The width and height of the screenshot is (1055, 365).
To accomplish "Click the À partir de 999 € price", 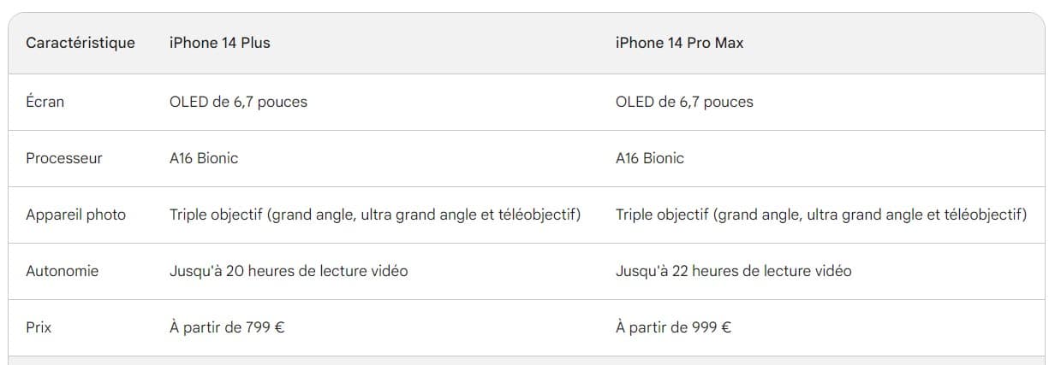I will pyautogui.click(x=673, y=327).
